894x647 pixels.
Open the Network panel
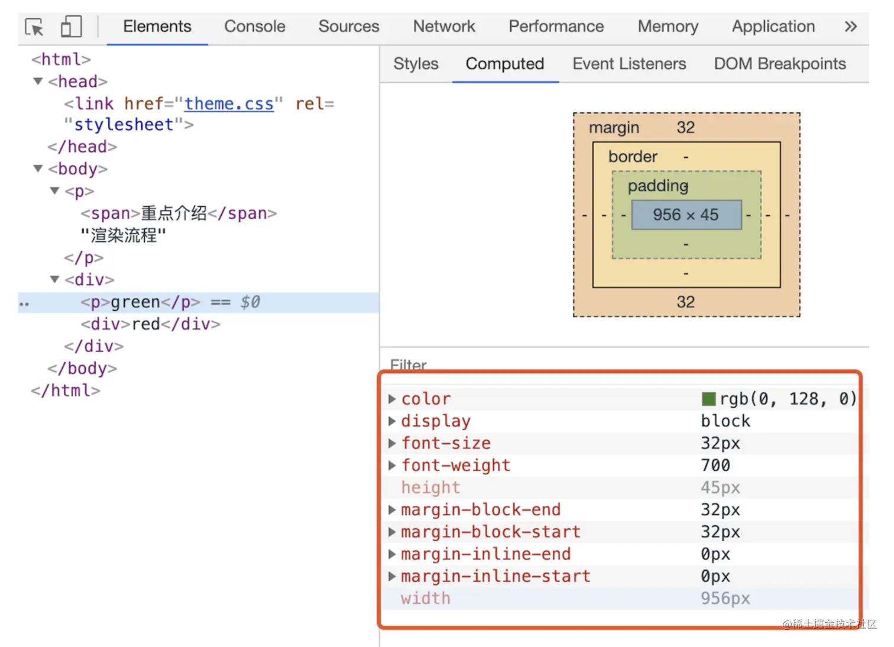click(444, 27)
